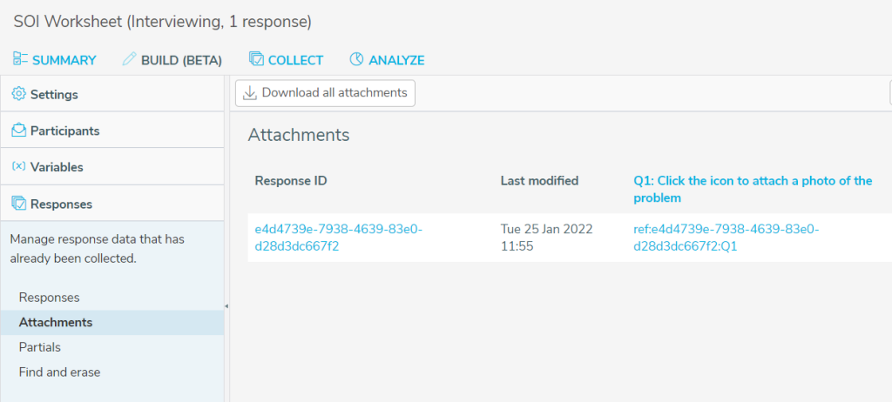Click the Collect icon in navigation
Screen dimensions: 892x402
pyautogui.click(x=256, y=60)
